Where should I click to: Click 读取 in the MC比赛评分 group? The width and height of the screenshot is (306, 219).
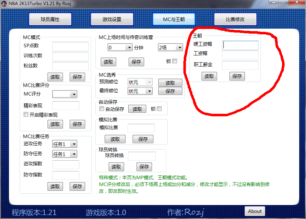click(55, 124)
